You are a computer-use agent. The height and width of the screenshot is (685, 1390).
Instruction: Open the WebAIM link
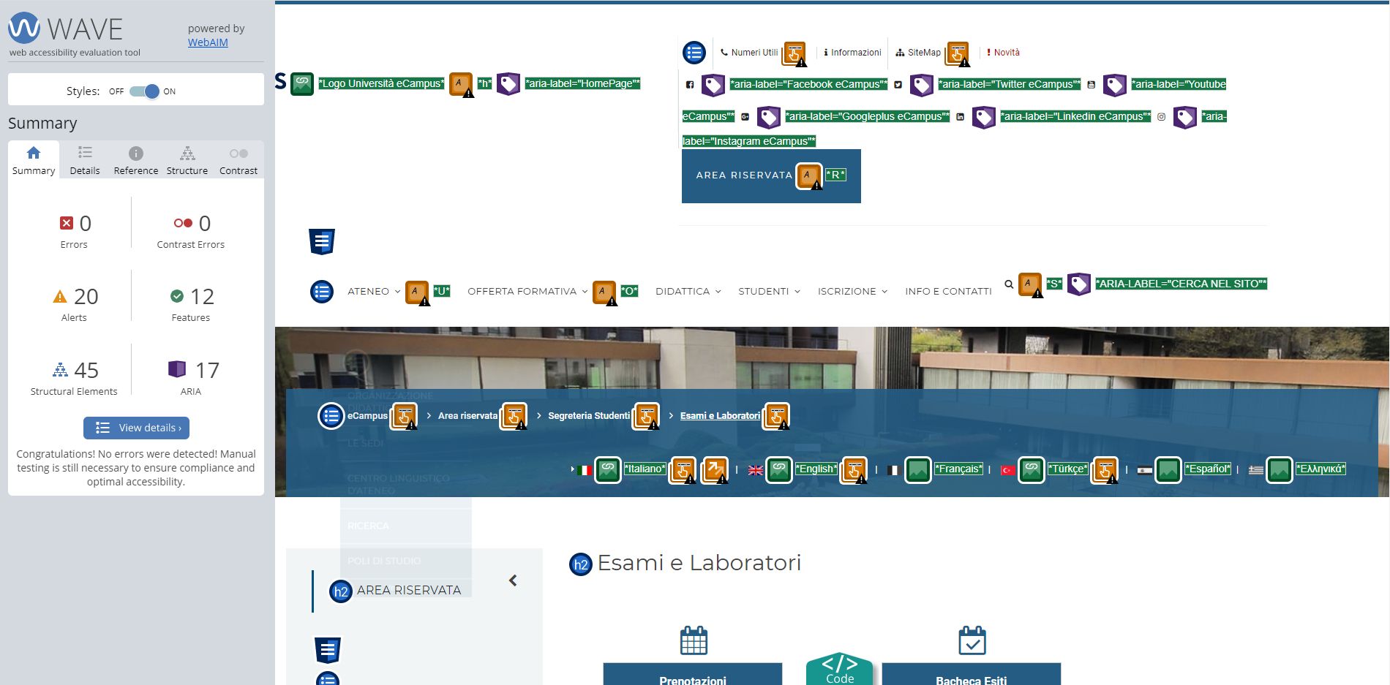[x=208, y=42]
